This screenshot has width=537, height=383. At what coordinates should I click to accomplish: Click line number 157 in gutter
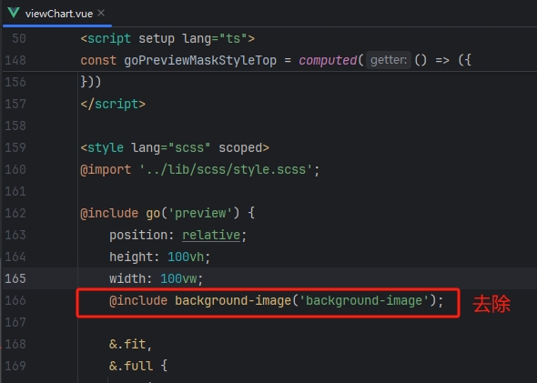(15, 104)
